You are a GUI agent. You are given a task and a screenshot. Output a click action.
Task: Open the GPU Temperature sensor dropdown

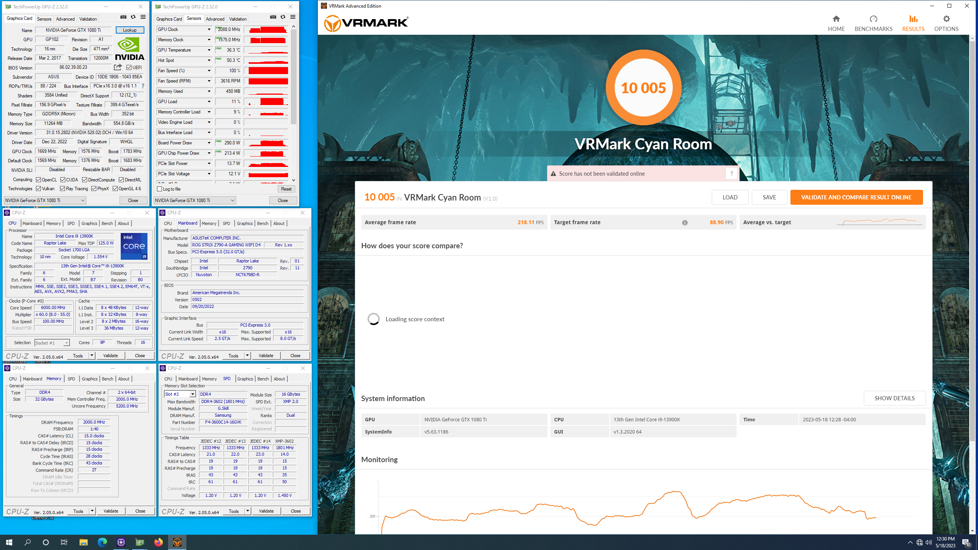[209, 50]
